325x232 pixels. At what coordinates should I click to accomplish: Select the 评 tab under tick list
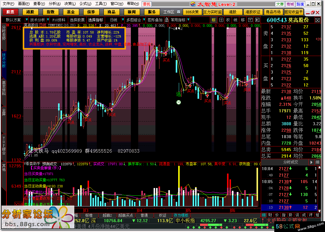point(311,215)
